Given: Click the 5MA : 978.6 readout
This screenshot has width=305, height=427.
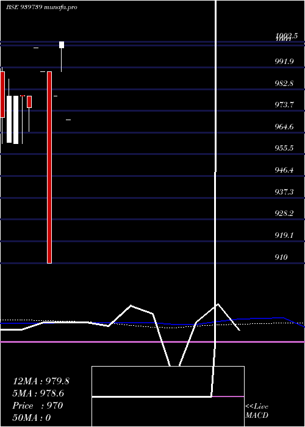Looking at the screenshot, I should 38,393.
